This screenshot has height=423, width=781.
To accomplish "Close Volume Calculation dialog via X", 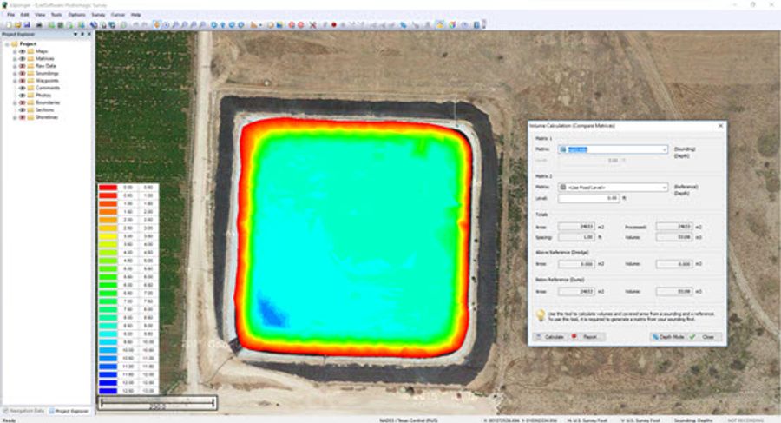I will (x=720, y=126).
